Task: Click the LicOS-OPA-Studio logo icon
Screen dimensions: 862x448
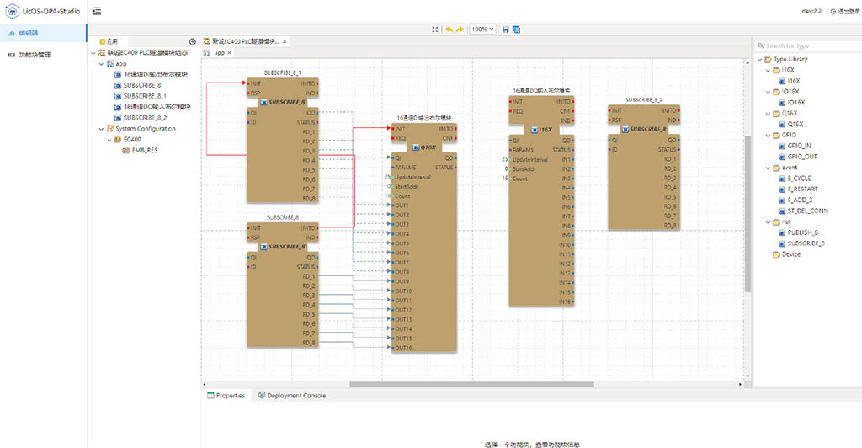Action: click(12, 11)
